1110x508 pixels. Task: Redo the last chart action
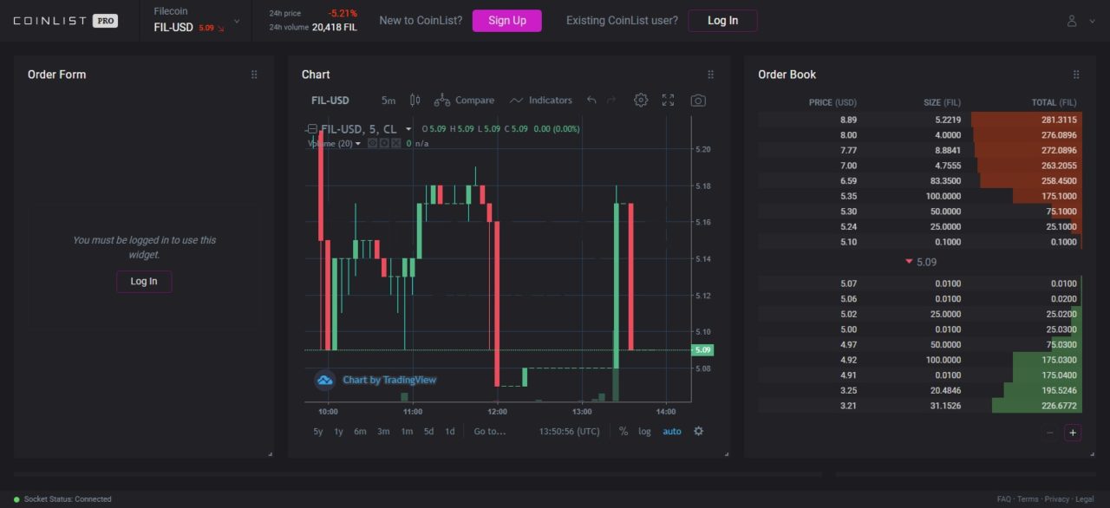(x=611, y=101)
